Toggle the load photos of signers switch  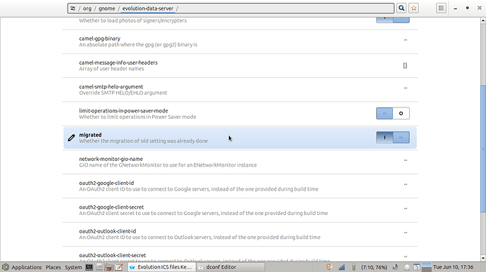tap(393, 20)
